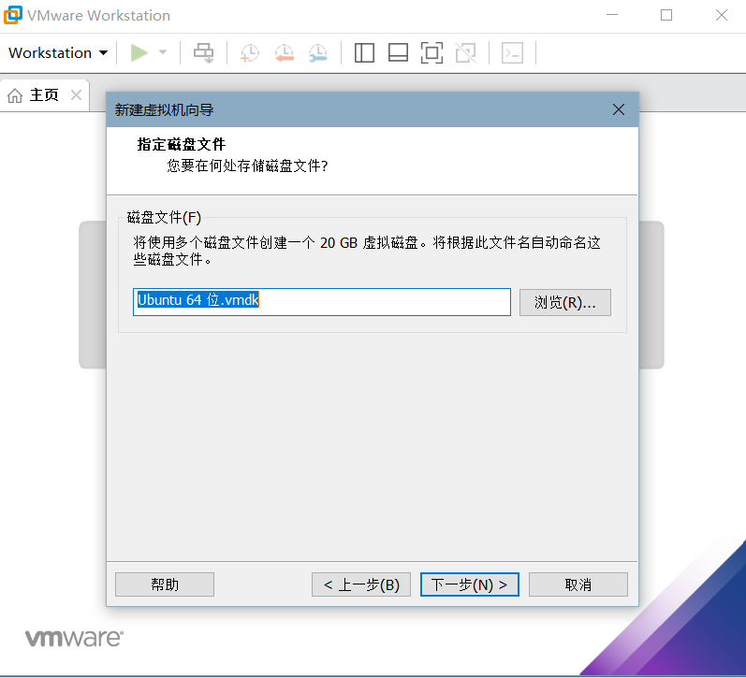Open the Snapshot Manager icon
Image resolution: width=746 pixels, height=678 pixels.
click(318, 52)
